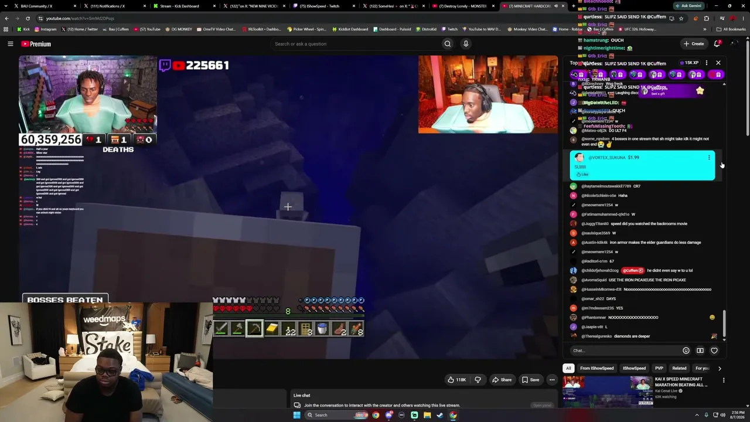The height and width of the screenshot is (422, 750).
Task: Like the VORTEX_SUKUNA $1.99 Super Chat
Action: [x=582, y=175]
